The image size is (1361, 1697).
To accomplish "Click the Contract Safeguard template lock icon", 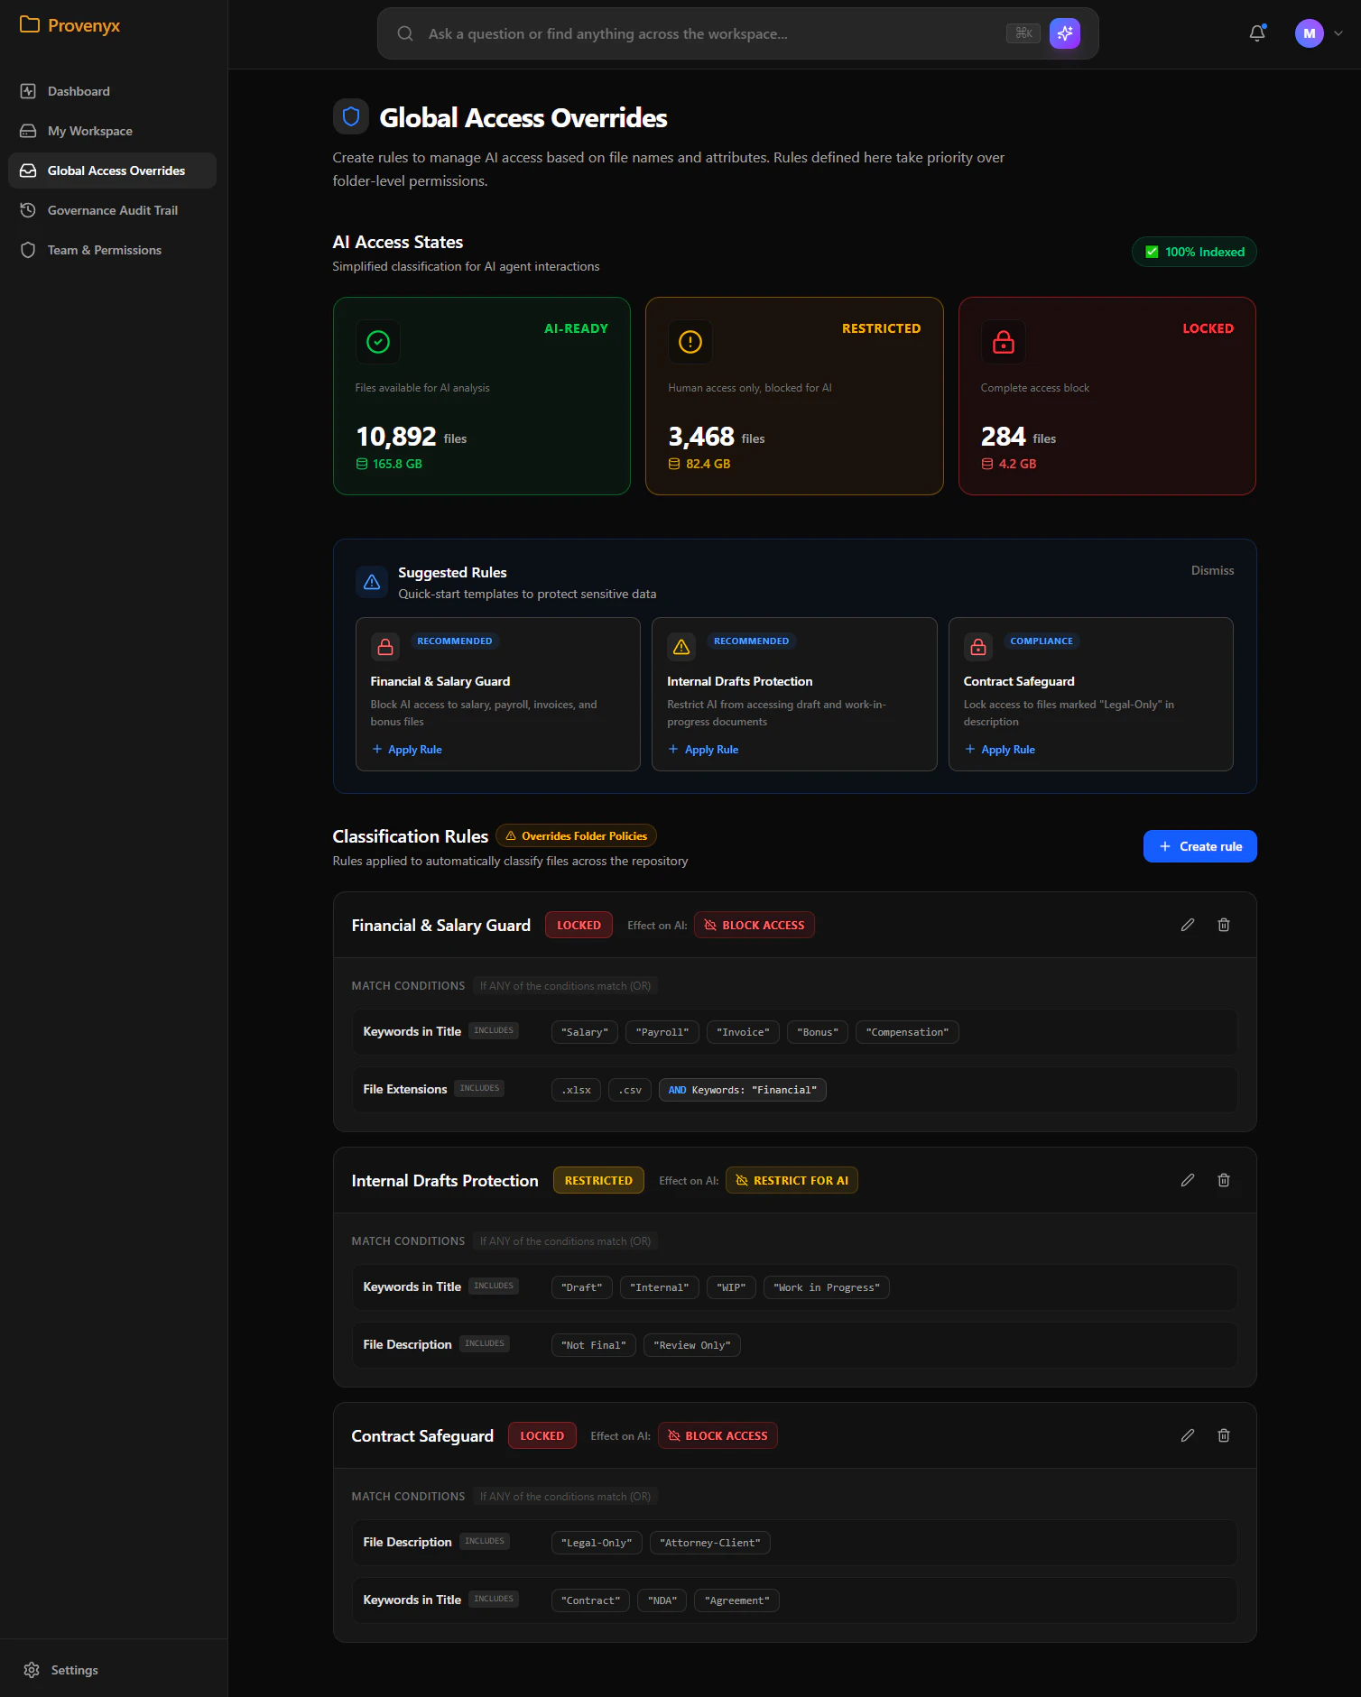I will point(978,647).
